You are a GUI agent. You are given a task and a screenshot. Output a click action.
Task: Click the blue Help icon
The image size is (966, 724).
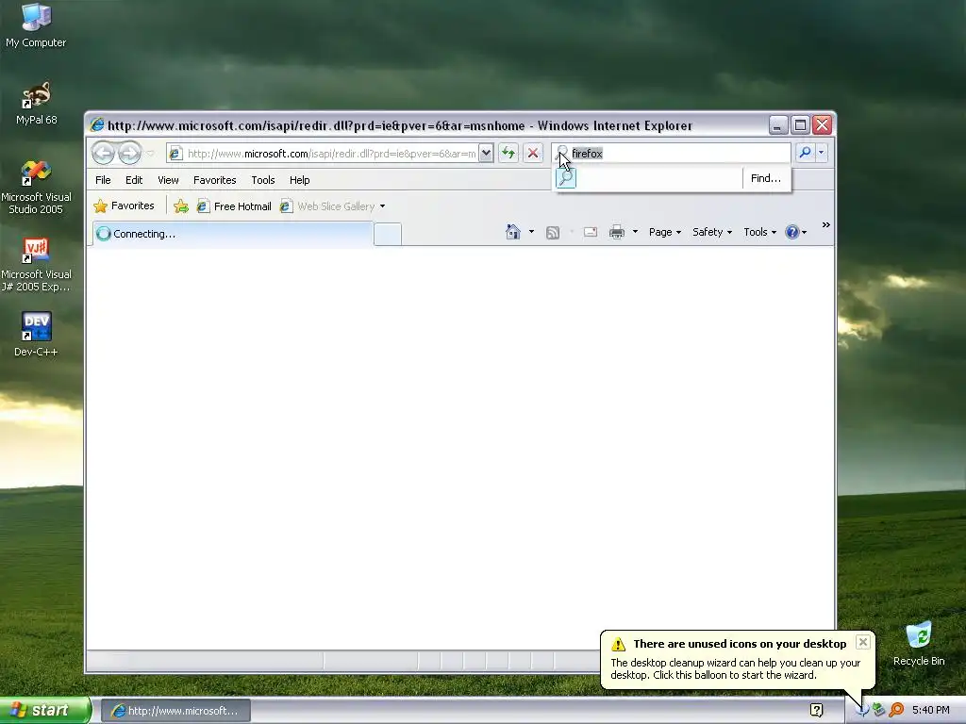tap(791, 232)
